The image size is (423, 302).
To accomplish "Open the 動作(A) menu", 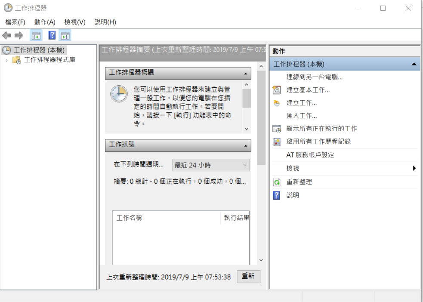I will tap(45, 22).
